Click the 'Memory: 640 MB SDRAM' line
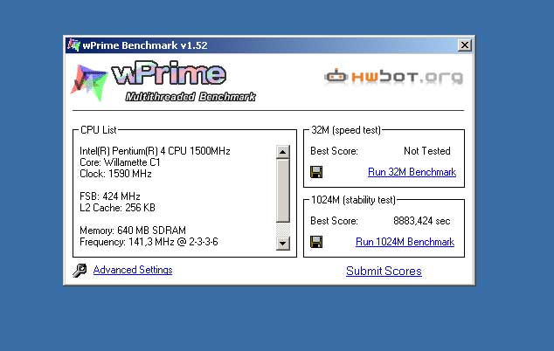The height and width of the screenshot is (351, 554). (133, 231)
